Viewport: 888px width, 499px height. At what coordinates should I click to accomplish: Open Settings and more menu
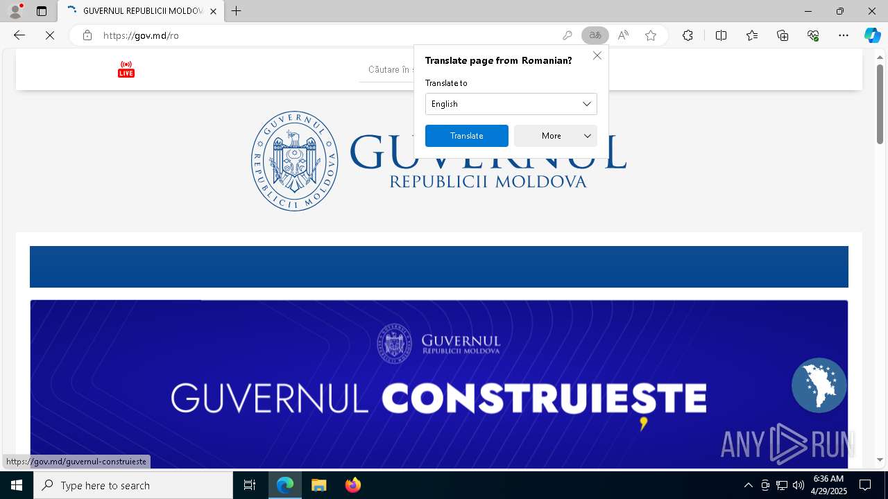pos(844,35)
